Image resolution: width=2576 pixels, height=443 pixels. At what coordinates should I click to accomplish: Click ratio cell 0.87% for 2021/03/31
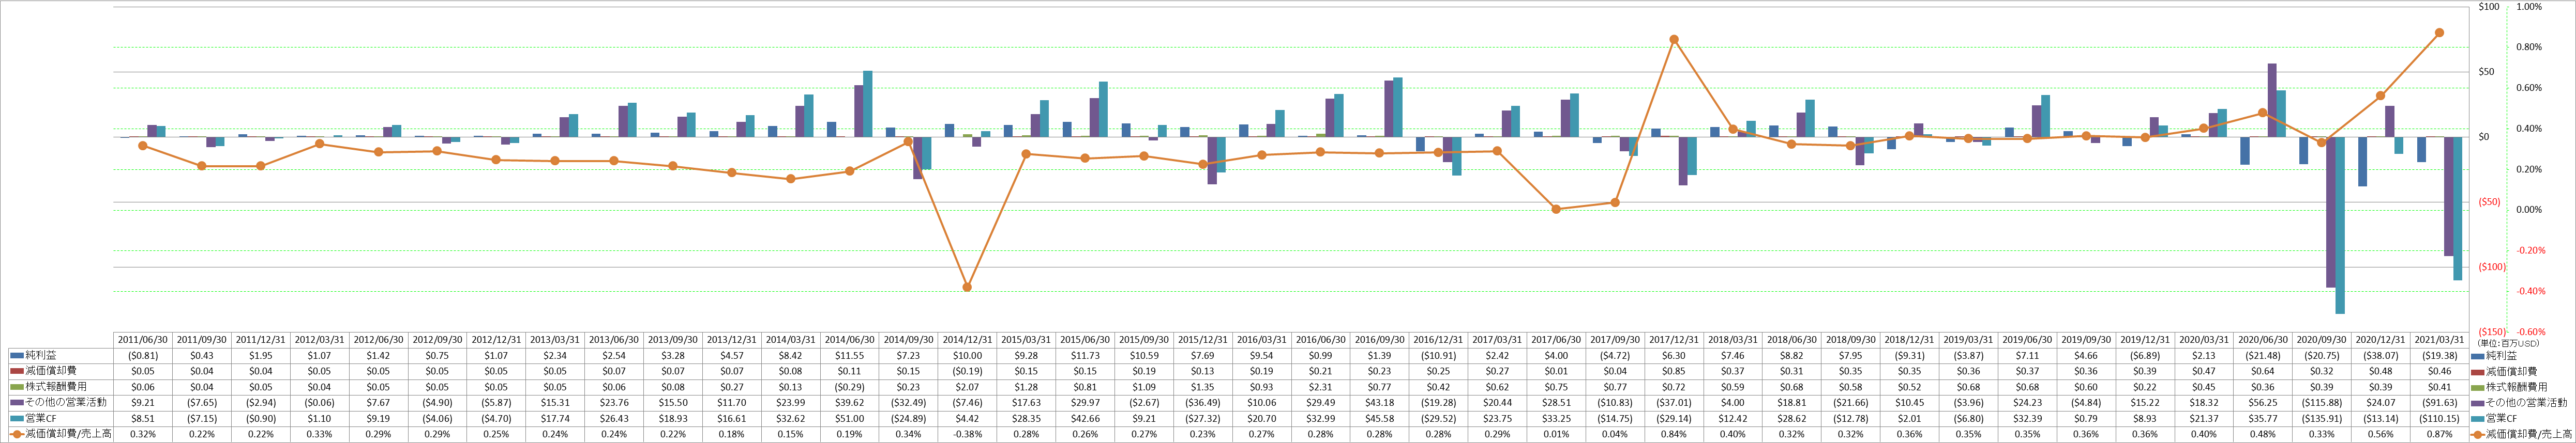[2439, 434]
